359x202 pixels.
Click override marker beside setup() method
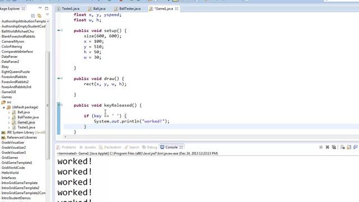point(58,30)
